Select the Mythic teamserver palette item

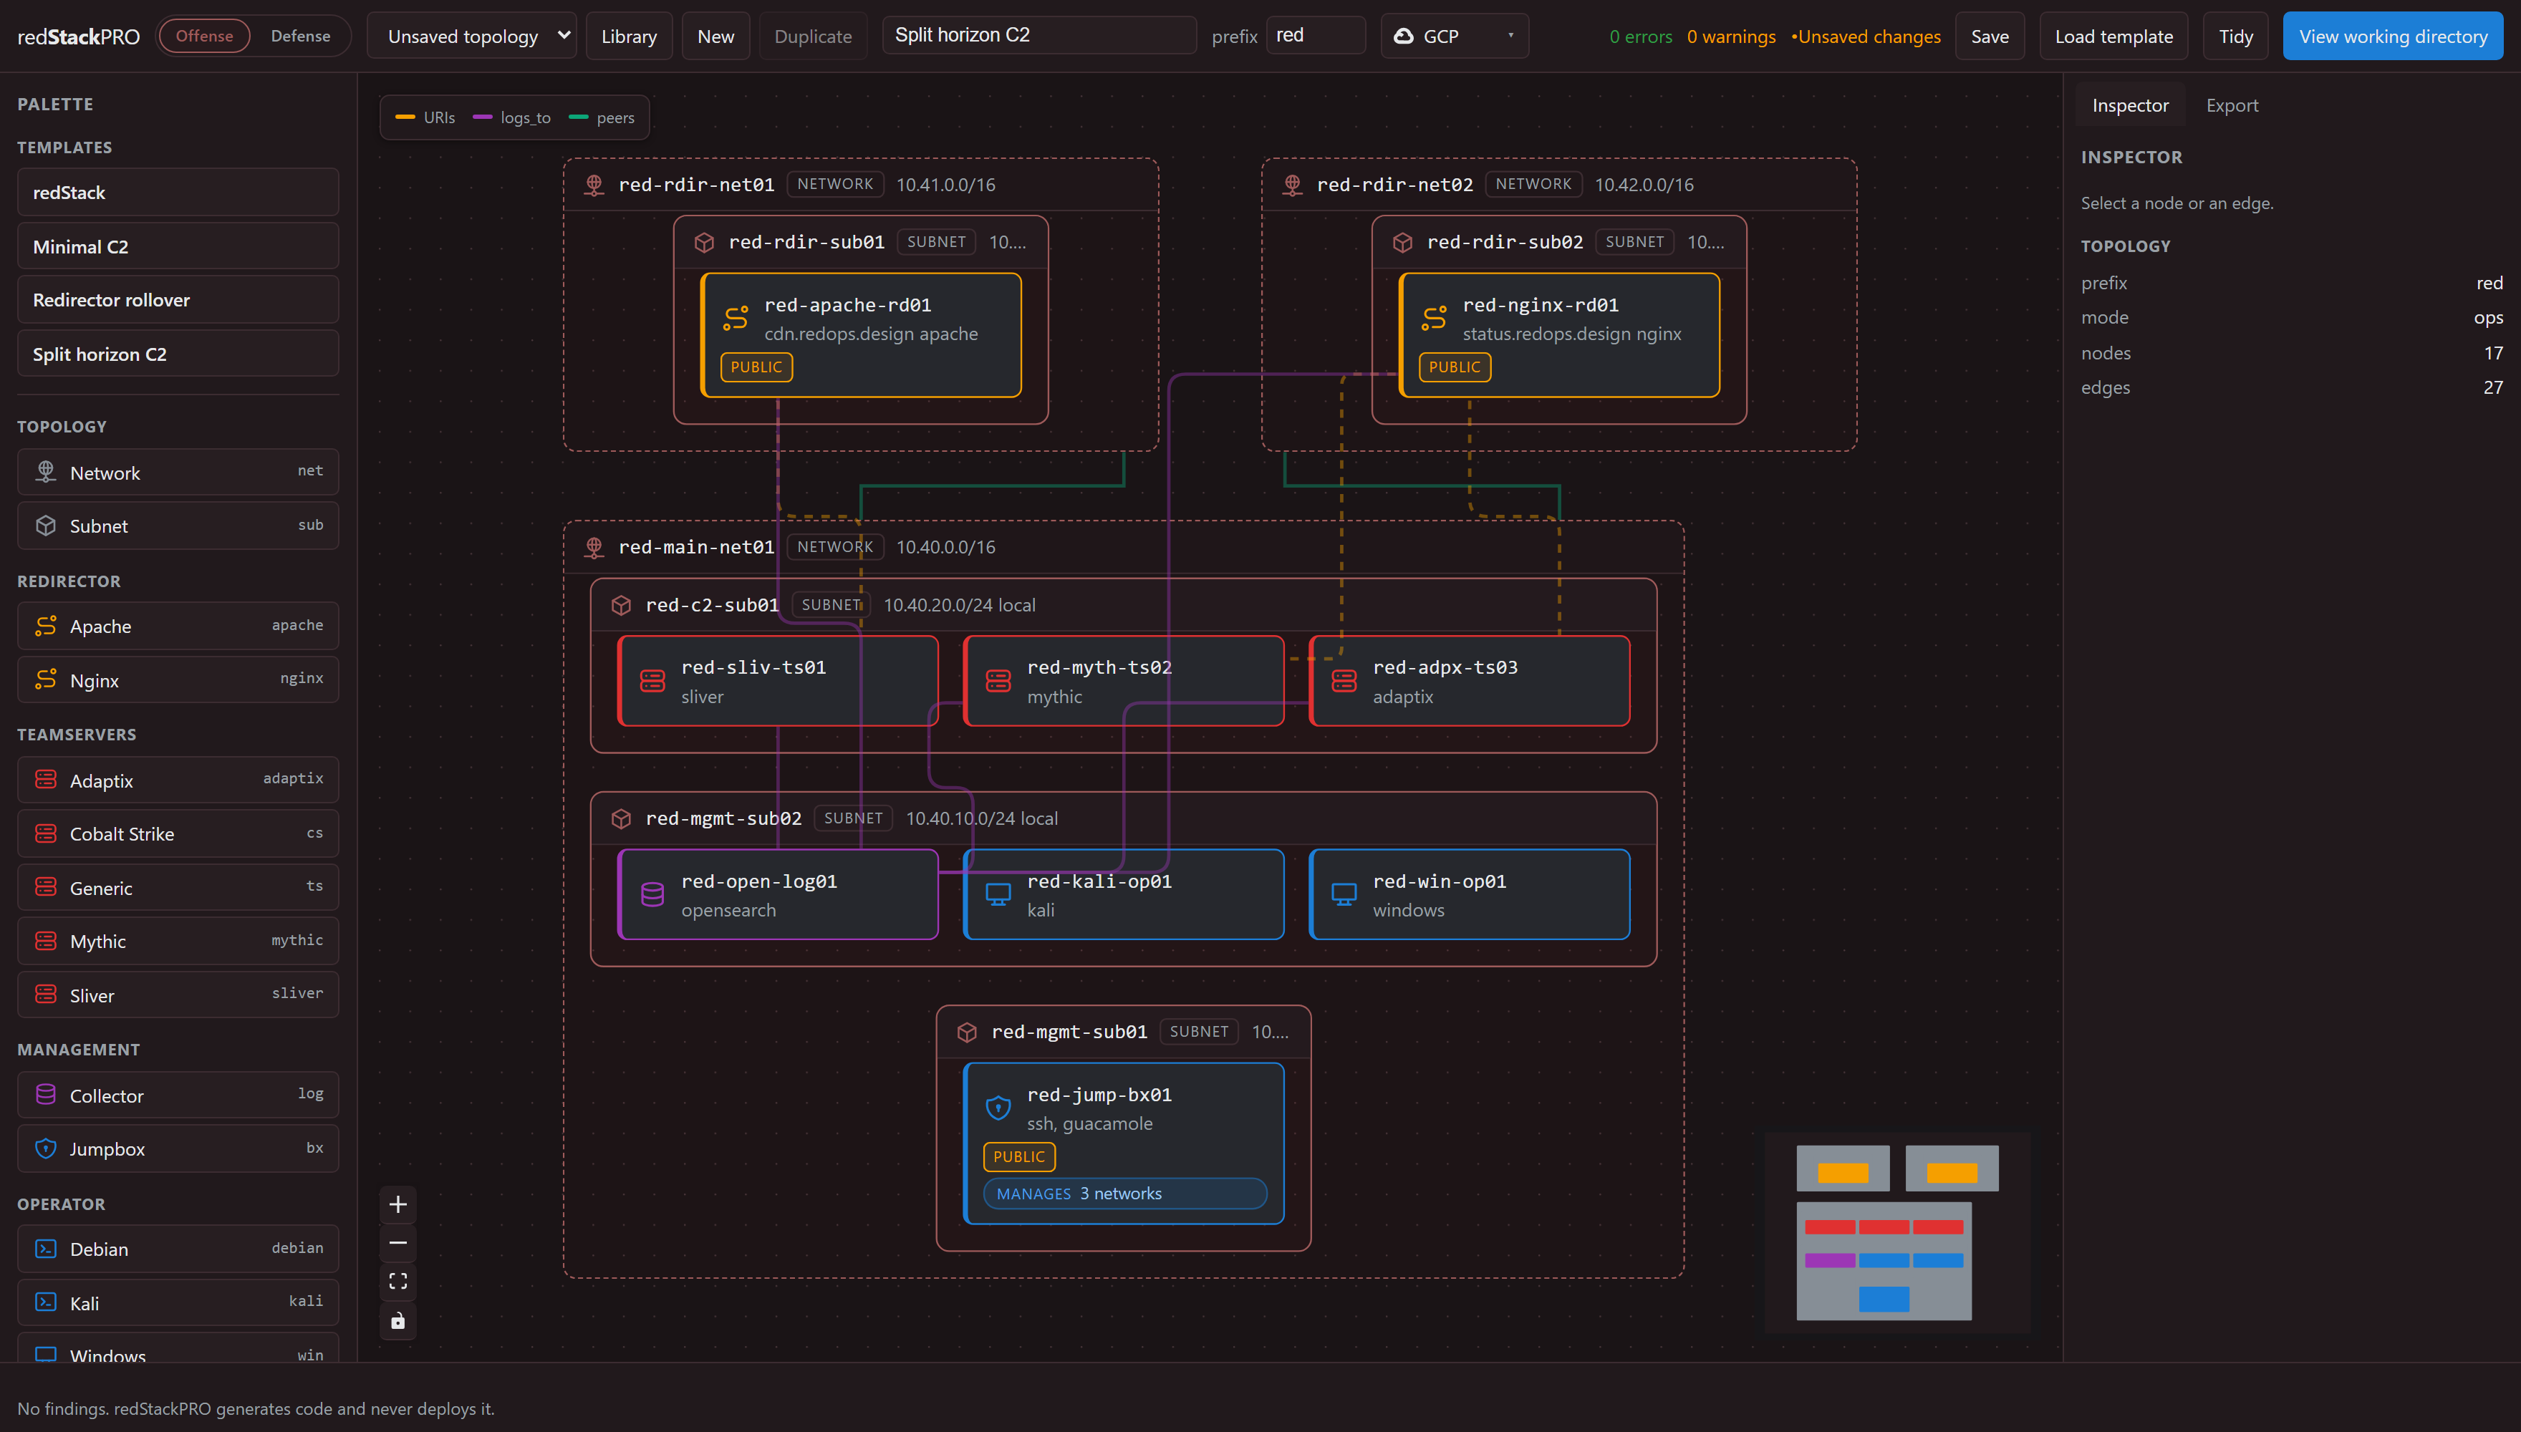[178, 942]
